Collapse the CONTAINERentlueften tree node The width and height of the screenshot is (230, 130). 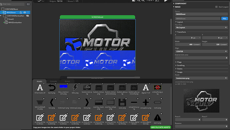click(1, 16)
